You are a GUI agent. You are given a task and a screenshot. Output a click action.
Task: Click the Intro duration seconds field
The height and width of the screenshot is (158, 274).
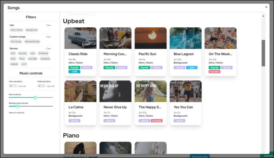coord(13,86)
